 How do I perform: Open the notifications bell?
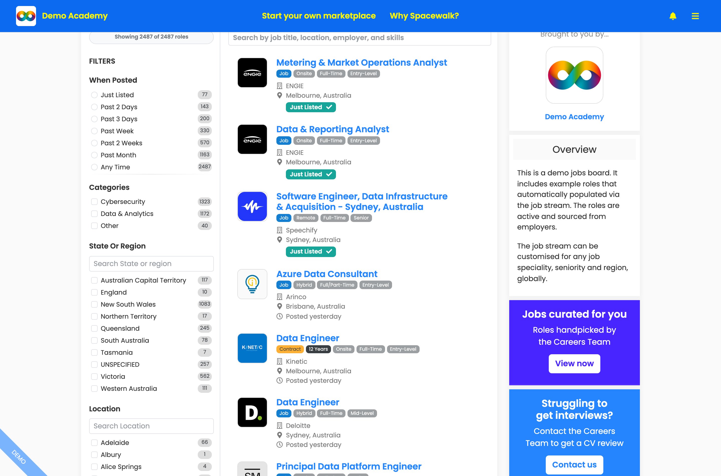(672, 16)
